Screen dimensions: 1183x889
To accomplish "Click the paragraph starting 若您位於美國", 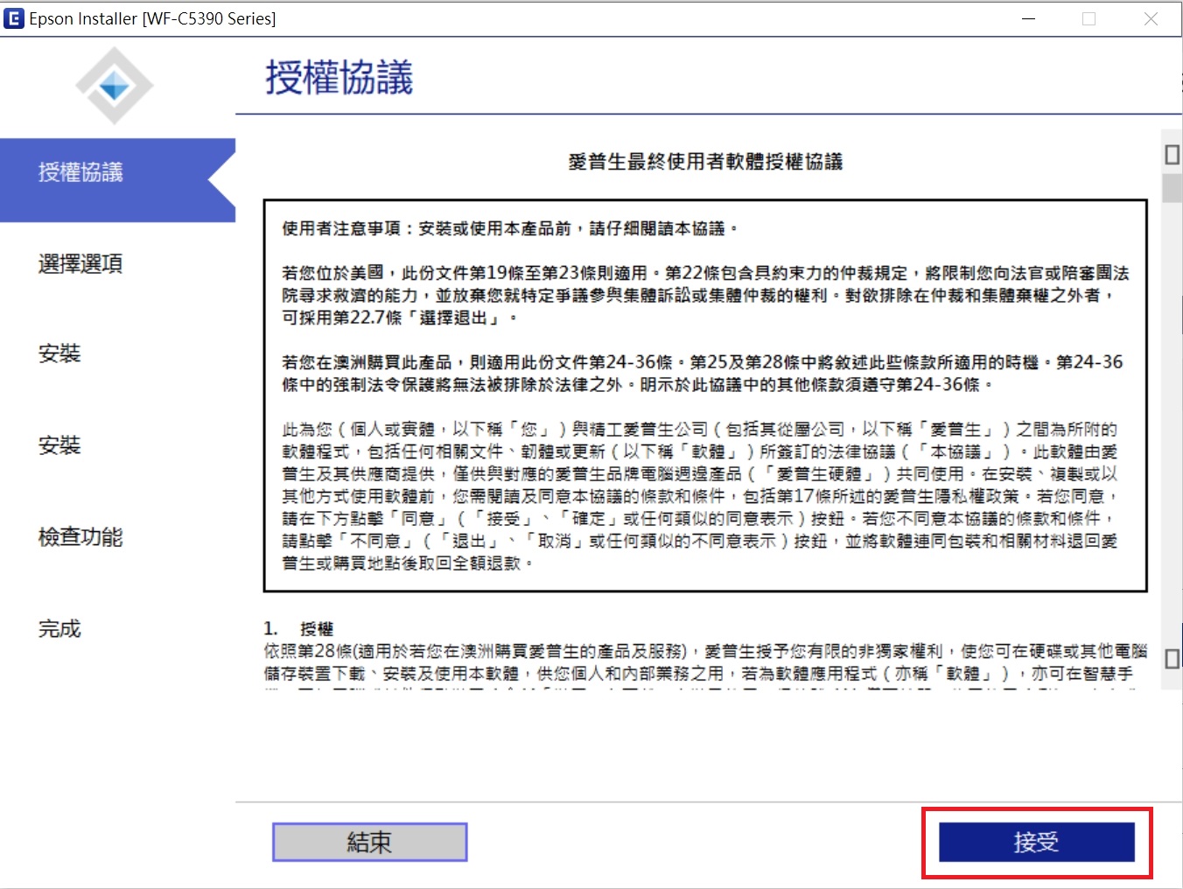I will (705, 295).
